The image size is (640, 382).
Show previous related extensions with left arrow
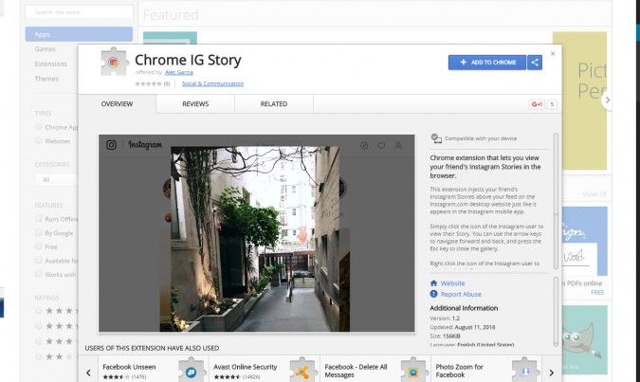tap(88, 373)
